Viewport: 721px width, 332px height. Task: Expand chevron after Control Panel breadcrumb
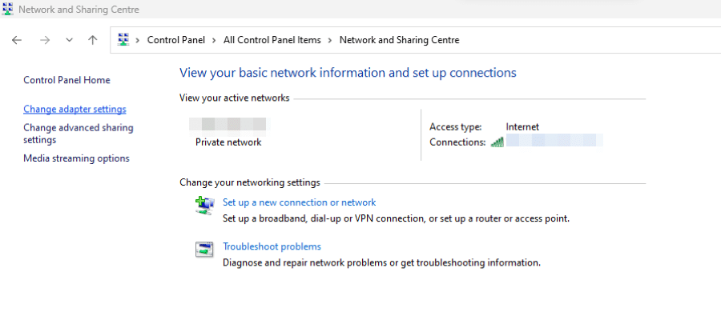pyautogui.click(x=214, y=41)
